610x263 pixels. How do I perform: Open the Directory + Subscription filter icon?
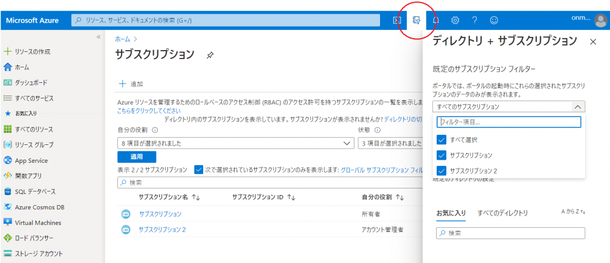click(416, 20)
